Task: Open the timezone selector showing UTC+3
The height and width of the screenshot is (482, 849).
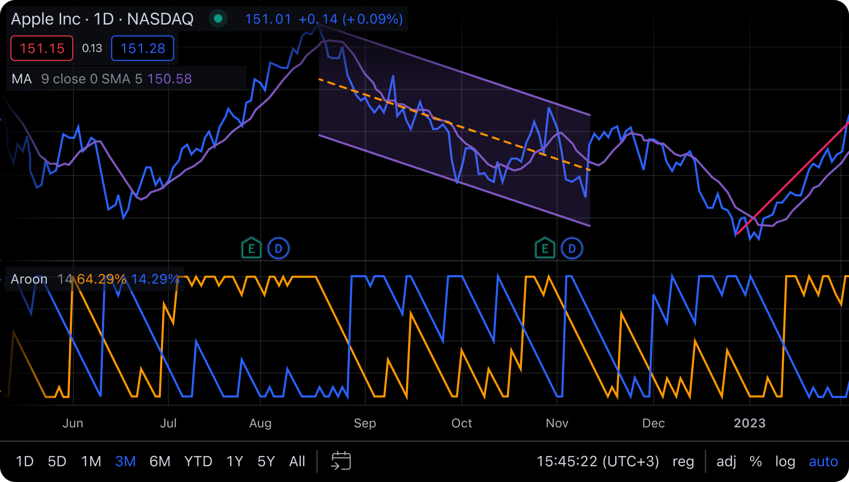Action: pyautogui.click(x=598, y=461)
